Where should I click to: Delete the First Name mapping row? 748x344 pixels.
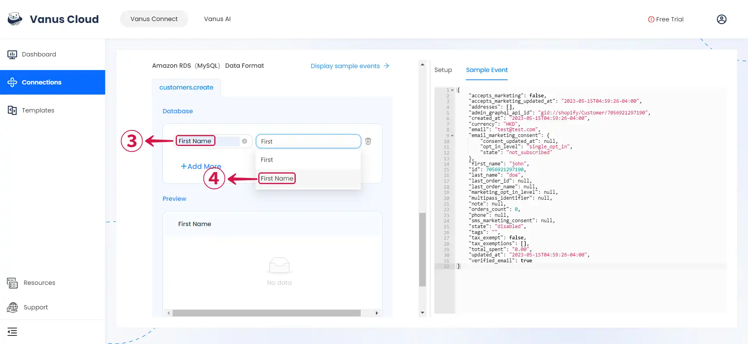(x=368, y=141)
